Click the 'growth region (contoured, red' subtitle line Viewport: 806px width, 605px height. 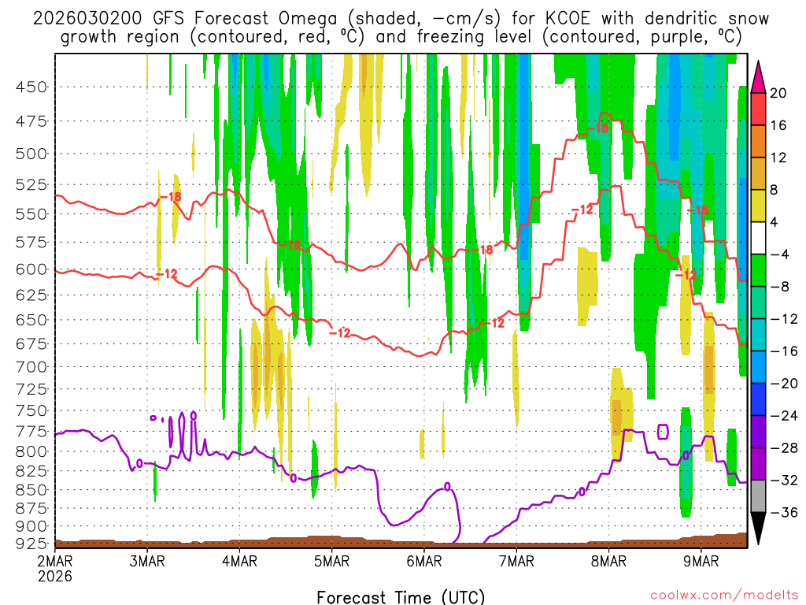tap(401, 37)
